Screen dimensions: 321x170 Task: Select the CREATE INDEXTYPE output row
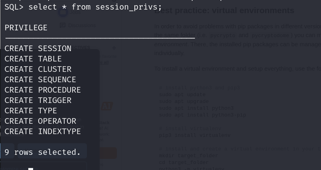pyautogui.click(x=43, y=132)
